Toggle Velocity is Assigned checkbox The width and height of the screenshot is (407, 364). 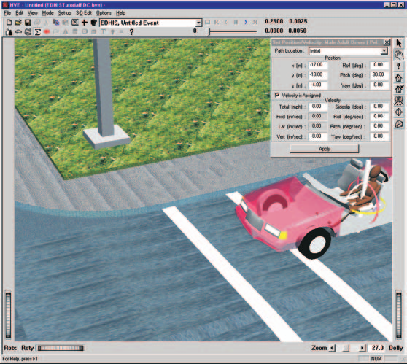(277, 95)
